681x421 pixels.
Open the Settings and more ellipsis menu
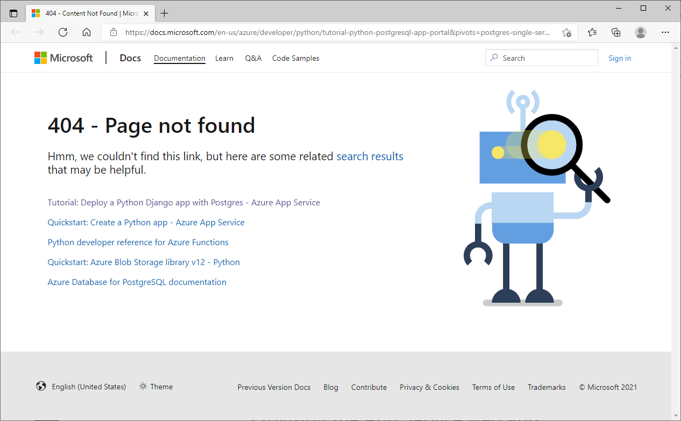(x=665, y=32)
